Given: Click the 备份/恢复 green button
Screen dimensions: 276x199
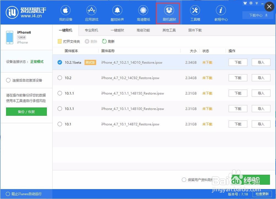Looking at the screenshot, I should (26, 112).
